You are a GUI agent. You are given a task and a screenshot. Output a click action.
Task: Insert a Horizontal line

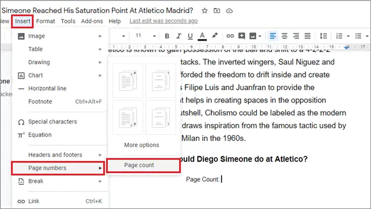click(x=60, y=89)
